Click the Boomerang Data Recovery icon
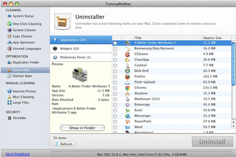Screen dimensions: 236x157 point(127,49)
